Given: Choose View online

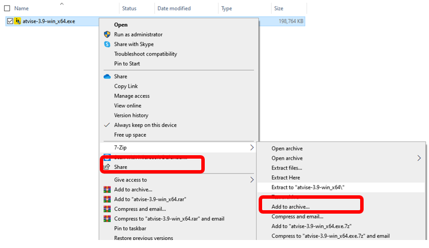Looking at the screenshot, I should [x=128, y=106].
